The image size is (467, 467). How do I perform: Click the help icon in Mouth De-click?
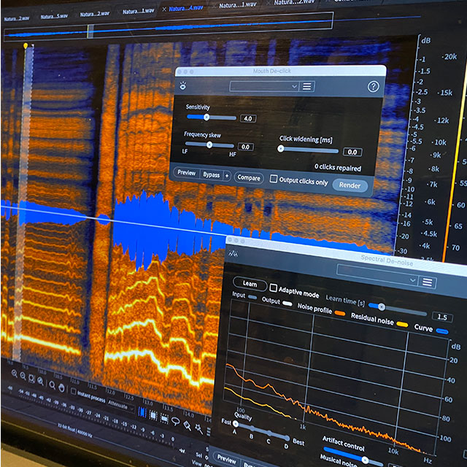(373, 87)
